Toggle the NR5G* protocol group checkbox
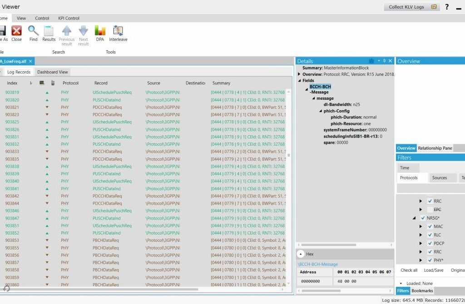This screenshot has height=304, width=465. (x=423, y=218)
